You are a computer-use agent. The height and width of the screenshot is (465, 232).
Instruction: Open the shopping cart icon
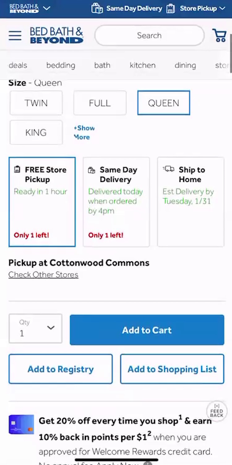click(x=219, y=36)
